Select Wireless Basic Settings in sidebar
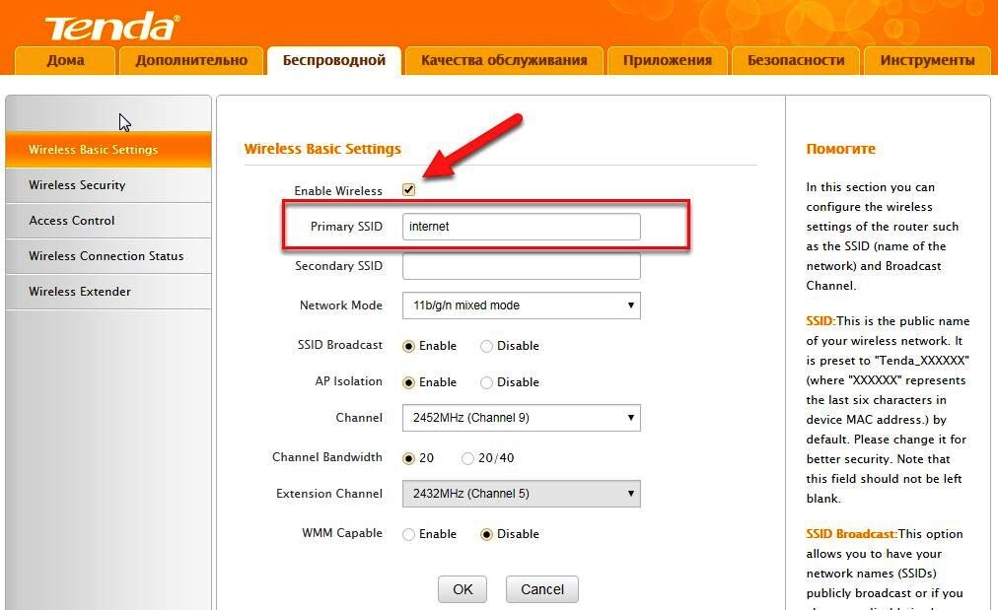Image resolution: width=998 pixels, height=610 pixels. (108, 150)
